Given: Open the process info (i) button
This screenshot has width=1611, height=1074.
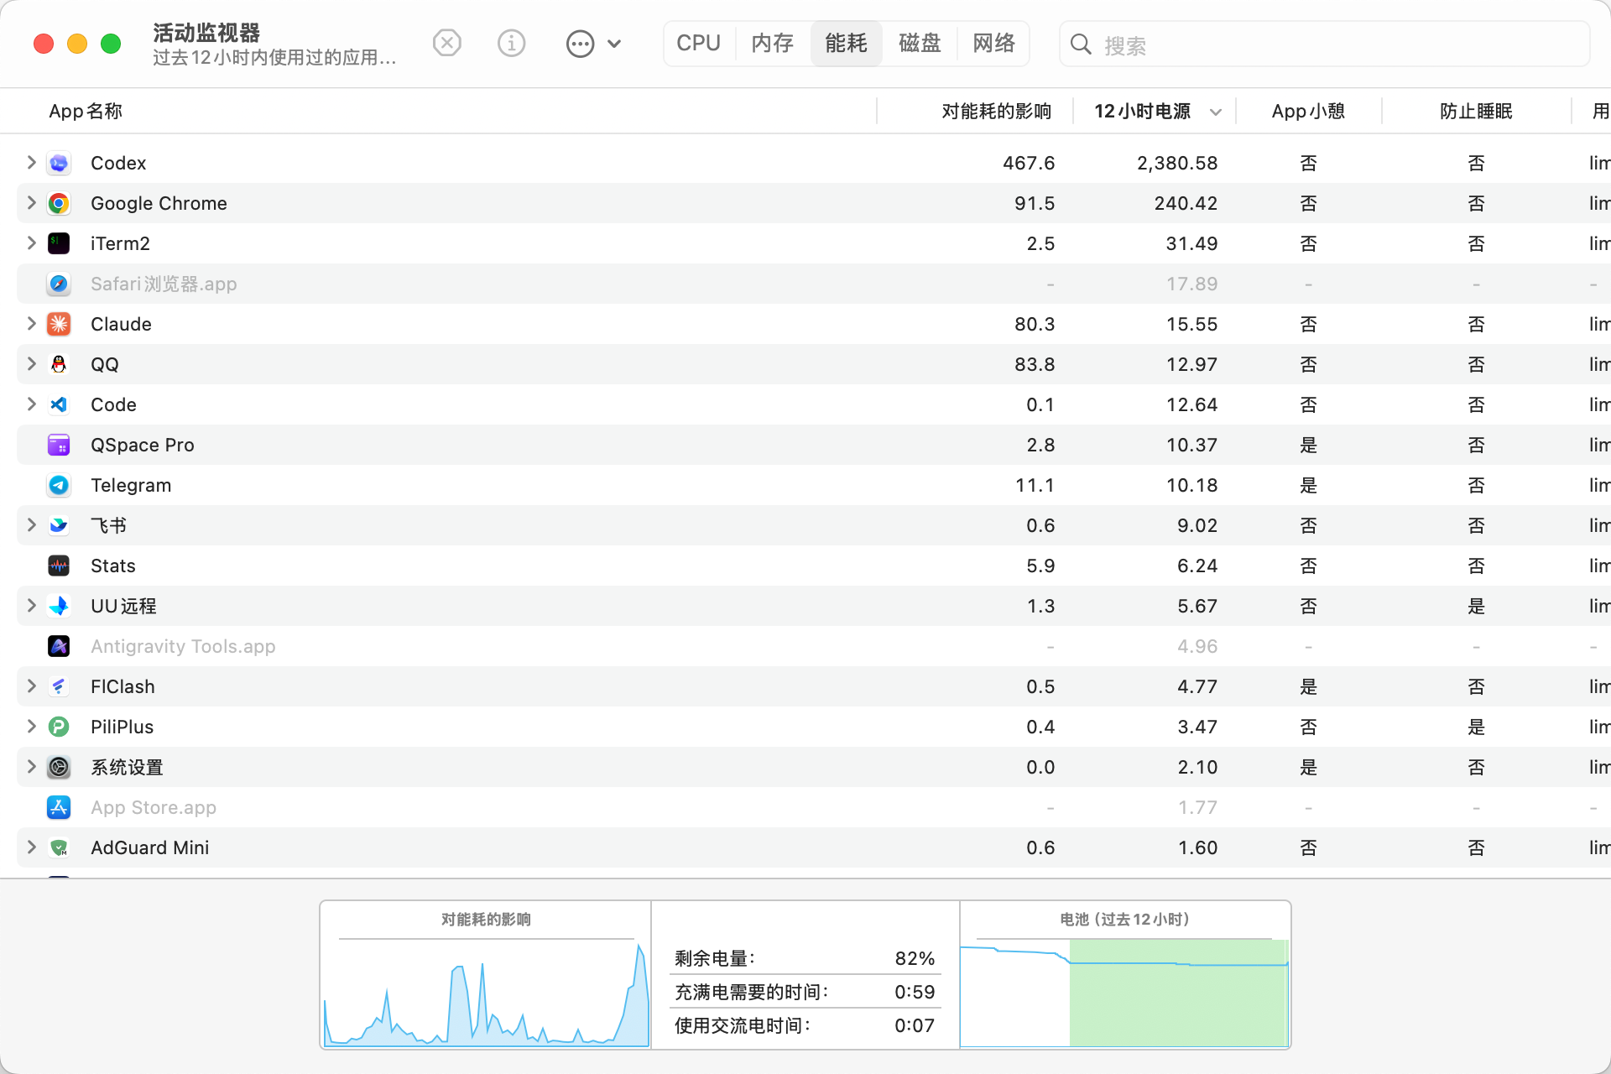Looking at the screenshot, I should point(511,43).
